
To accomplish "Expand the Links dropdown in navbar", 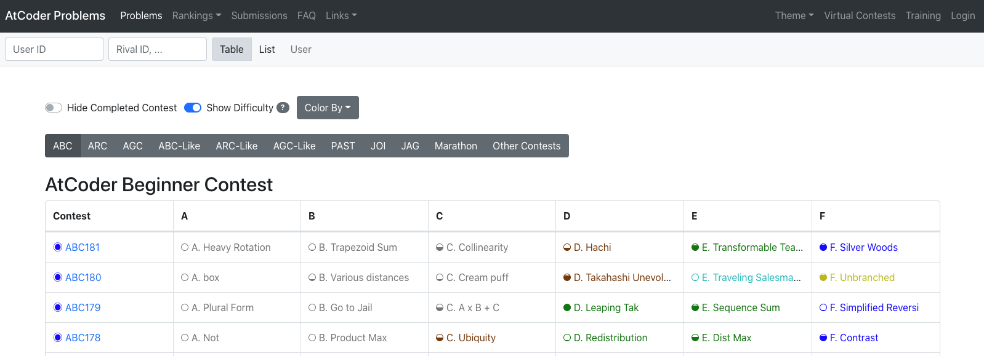I will (x=341, y=15).
